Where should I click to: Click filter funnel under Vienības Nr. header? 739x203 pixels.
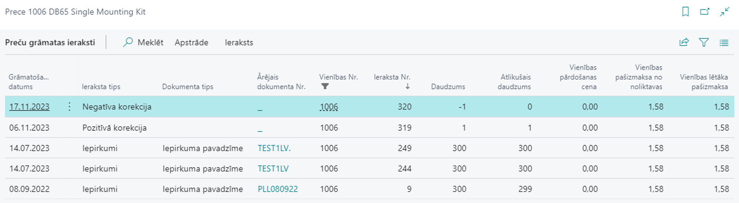pos(325,87)
